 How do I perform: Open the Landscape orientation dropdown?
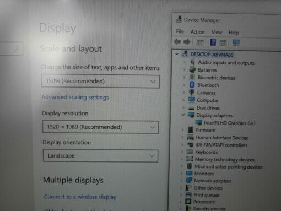point(100,156)
